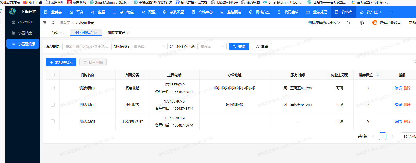Viewport: 416px width, 163px height.
Task: Open the settings gear near account name
Action: point(361,23)
